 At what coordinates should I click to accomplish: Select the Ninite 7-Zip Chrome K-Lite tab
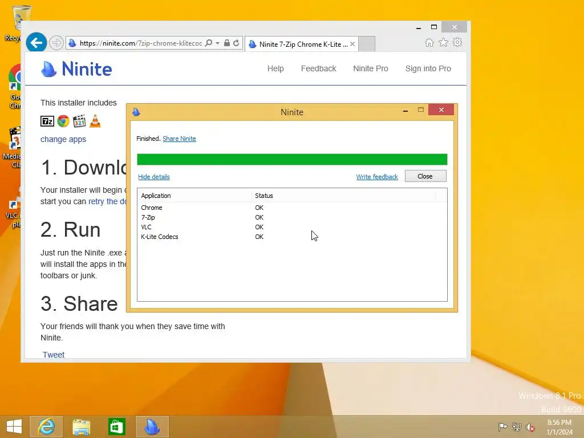click(302, 44)
